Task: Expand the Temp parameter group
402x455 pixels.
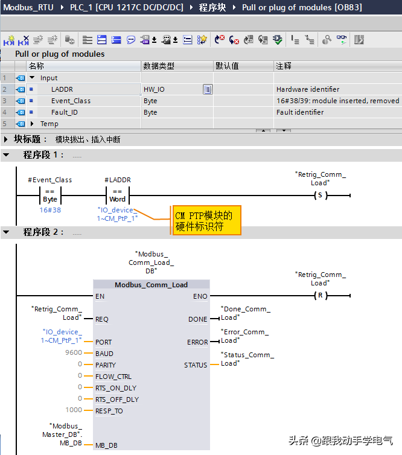Action: click(32, 124)
